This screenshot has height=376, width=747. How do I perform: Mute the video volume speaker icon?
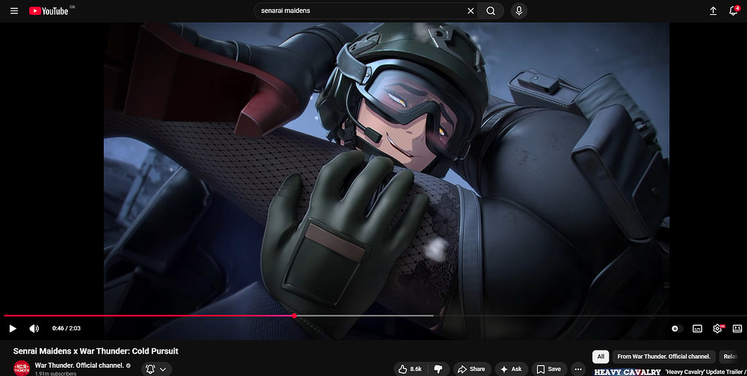pos(34,328)
